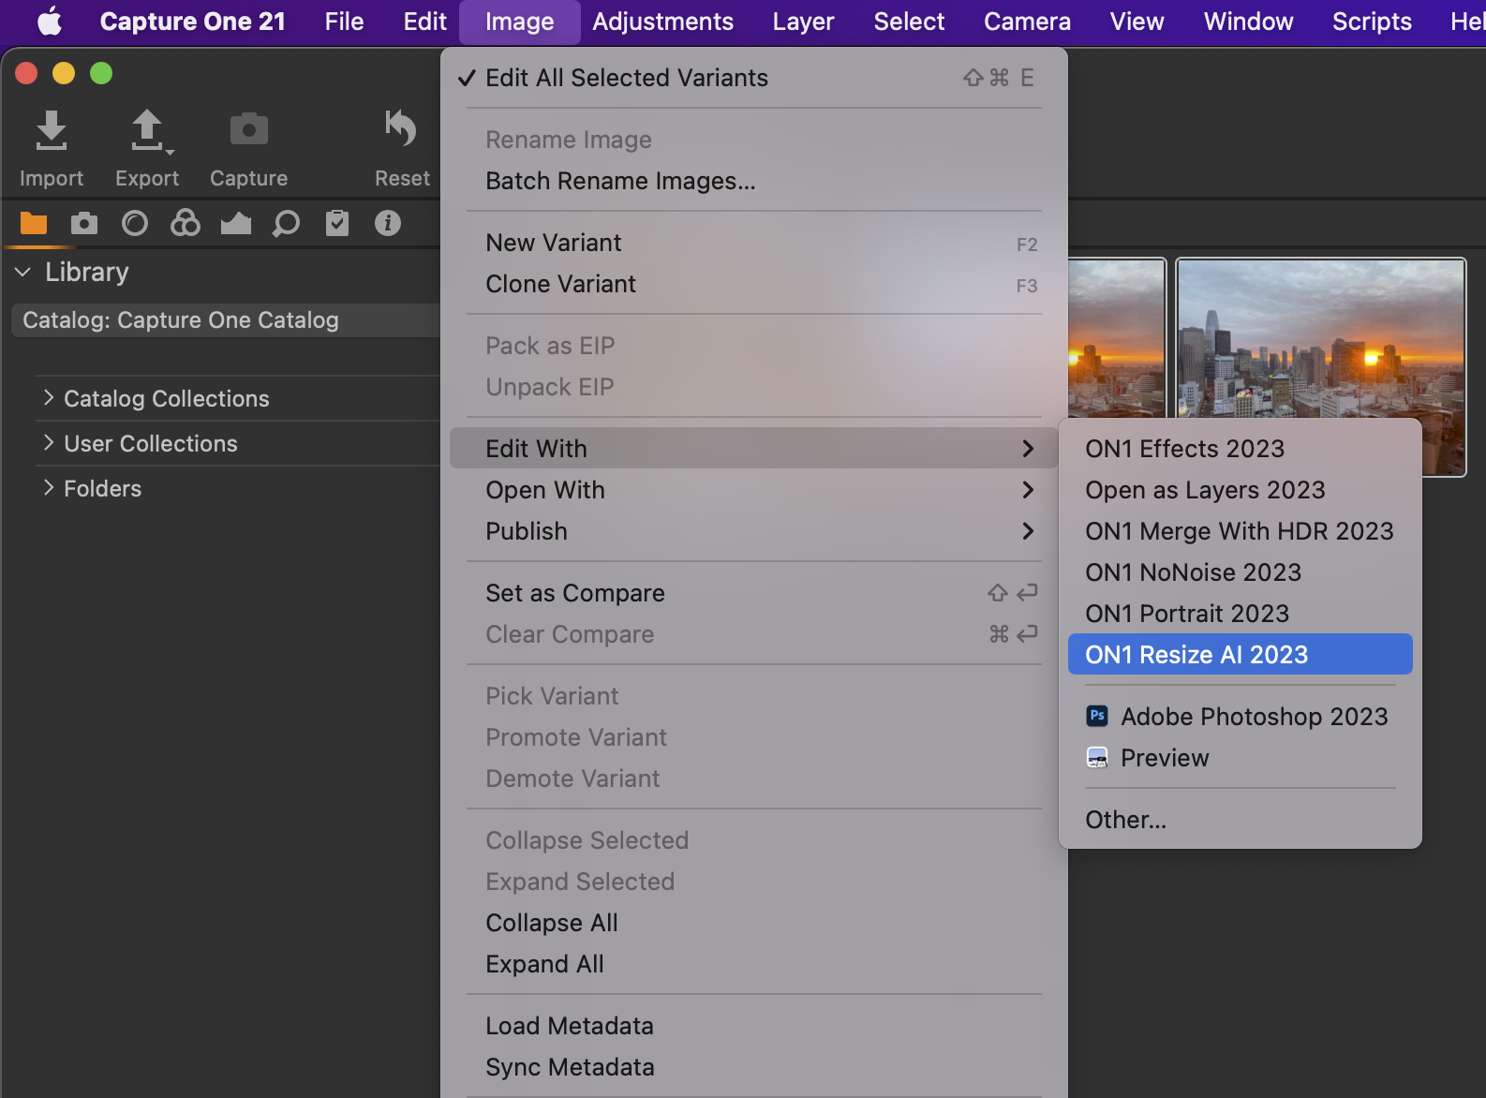Click the Export toolbar icon

coord(147,131)
